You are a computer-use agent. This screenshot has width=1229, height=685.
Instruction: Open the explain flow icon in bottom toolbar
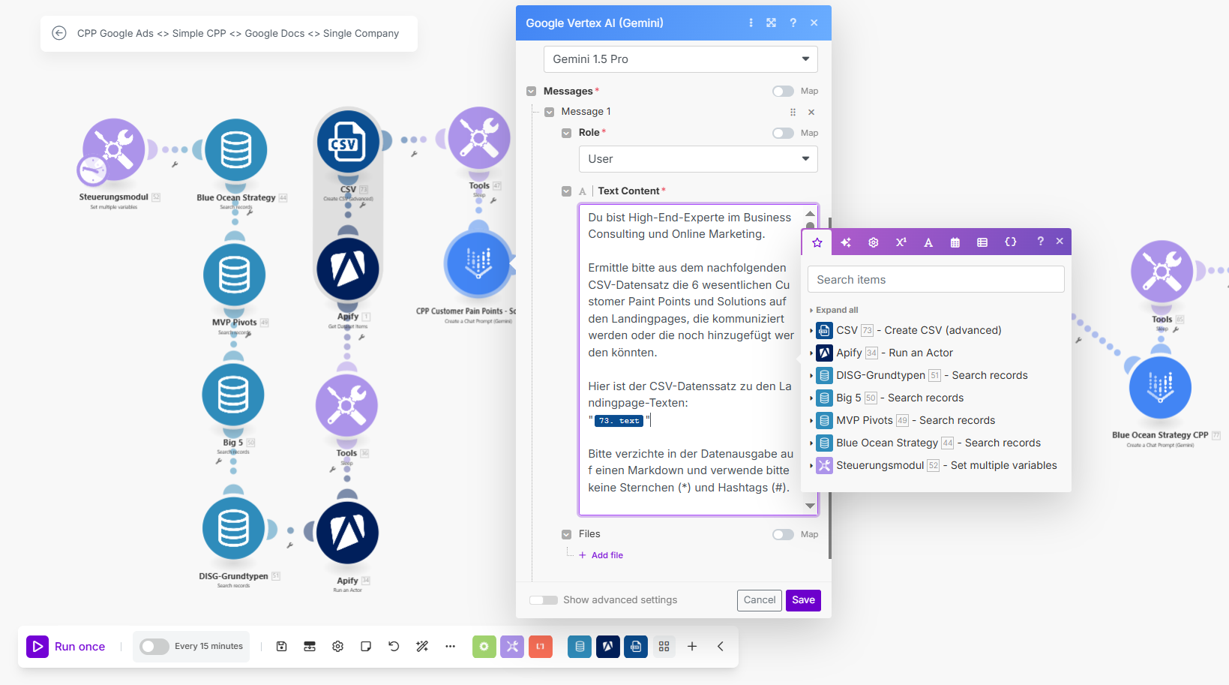[x=310, y=646]
